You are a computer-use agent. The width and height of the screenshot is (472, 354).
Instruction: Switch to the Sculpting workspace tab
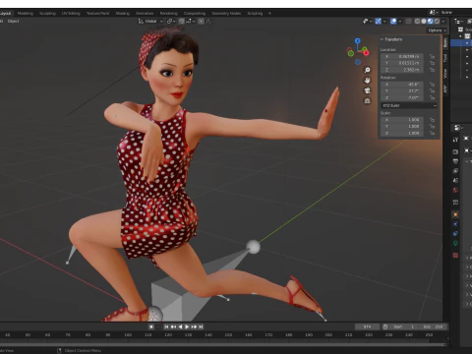click(47, 14)
